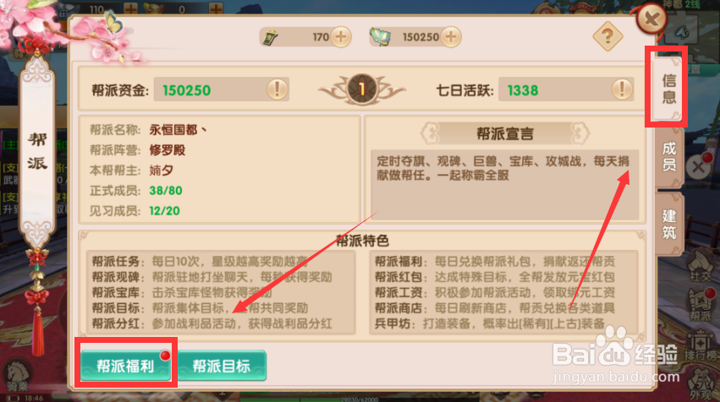Add funds via plus next to 150250
Viewport: 720px width, 402px height.
451,36
